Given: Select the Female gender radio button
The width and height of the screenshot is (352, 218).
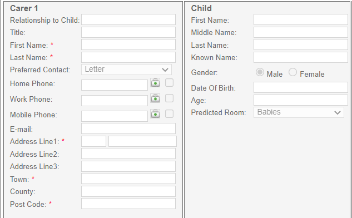Looking at the screenshot, I should pos(292,72).
